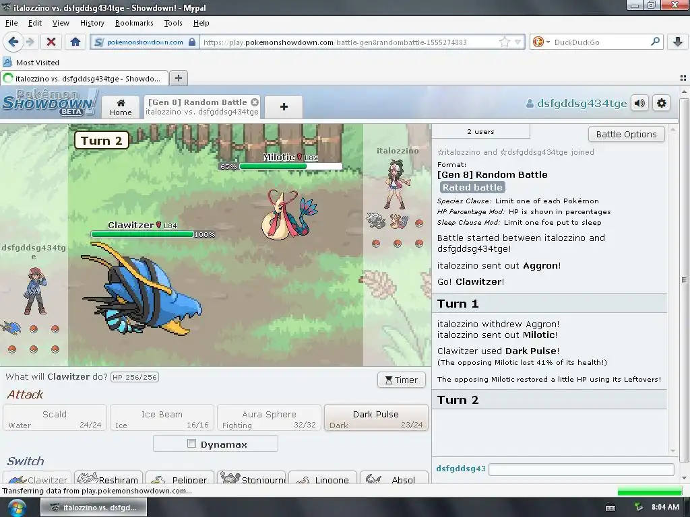Select the active Clawitzer switch slot
The image size is (690, 517).
point(37,477)
